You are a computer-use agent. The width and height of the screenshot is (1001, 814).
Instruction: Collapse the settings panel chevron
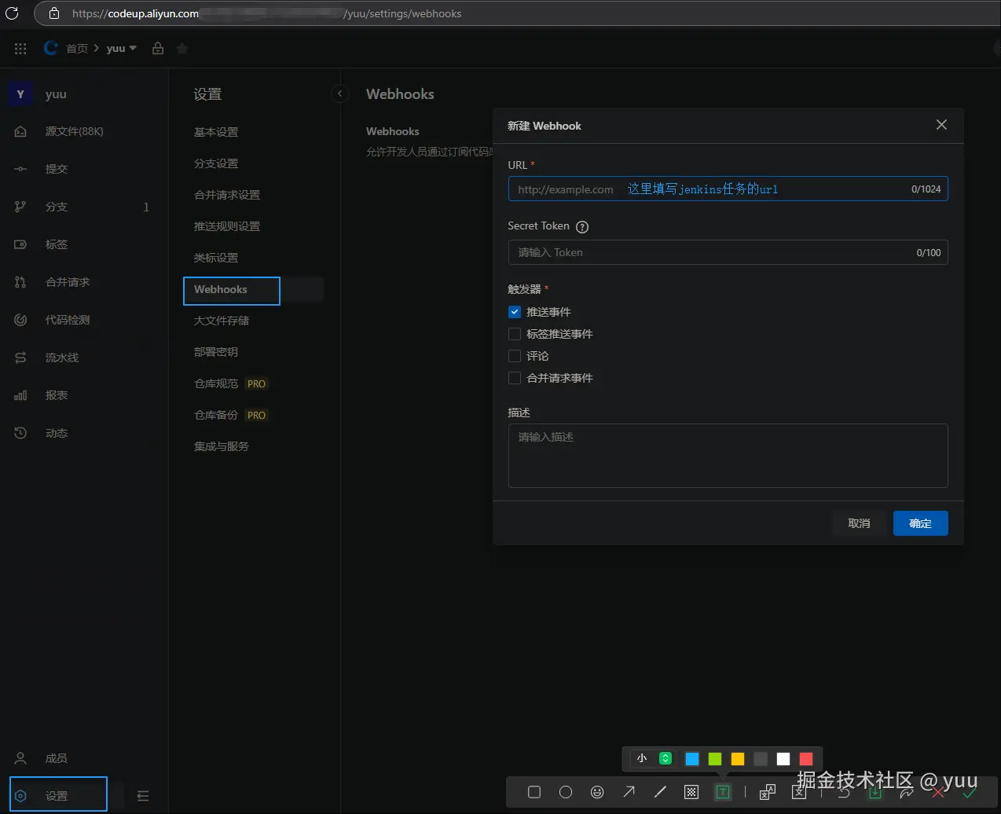[x=340, y=94]
